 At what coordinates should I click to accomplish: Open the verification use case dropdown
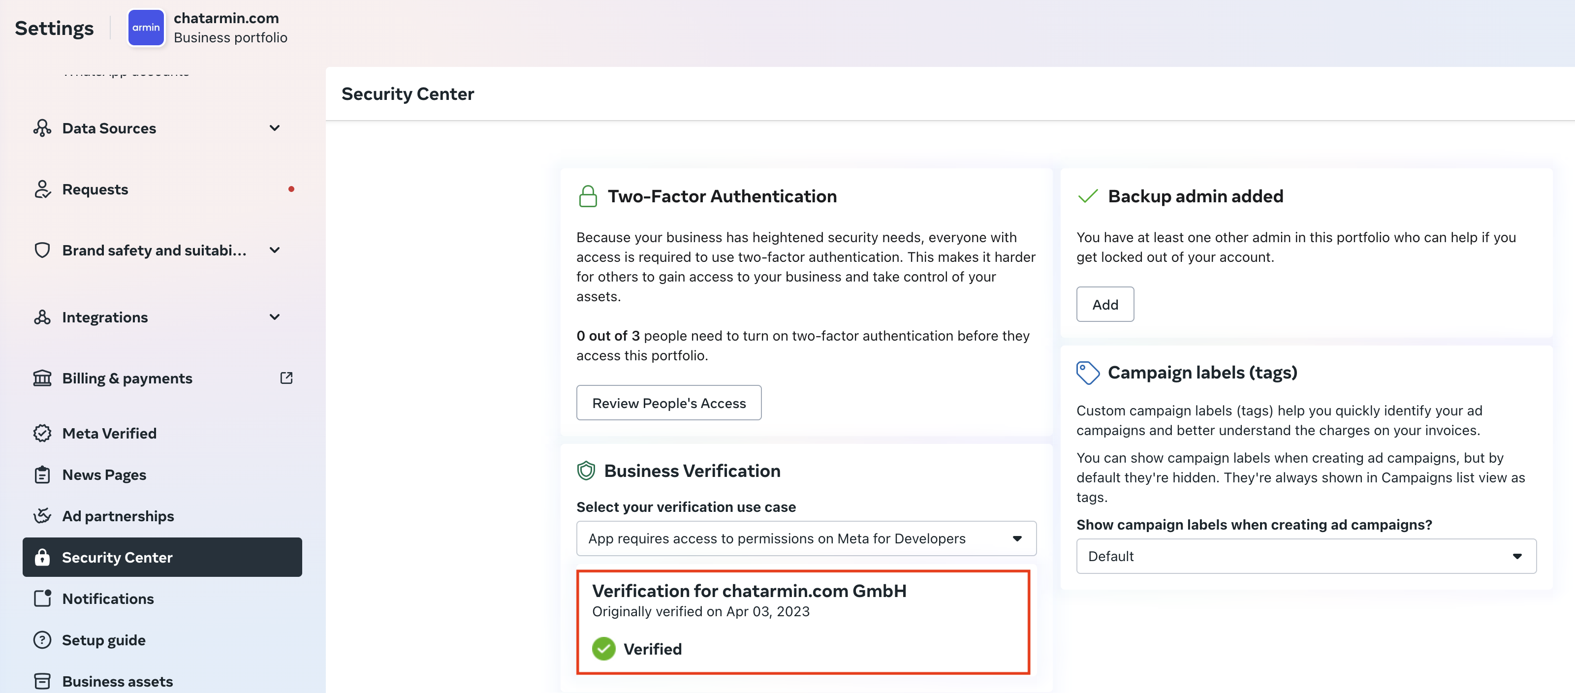806,538
